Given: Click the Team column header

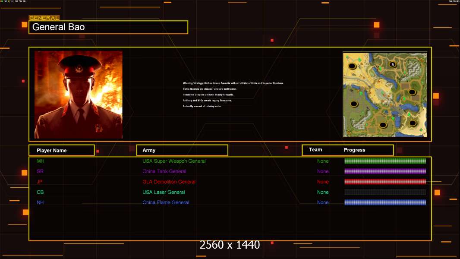Looking at the screenshot, I should pos(315,150).
